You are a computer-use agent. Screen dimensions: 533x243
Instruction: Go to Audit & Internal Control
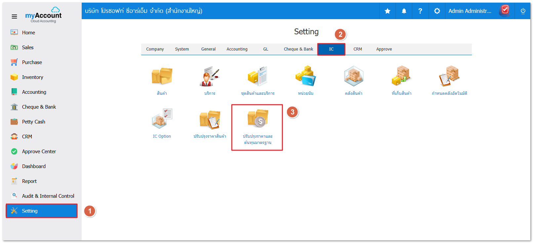point(48,196)
